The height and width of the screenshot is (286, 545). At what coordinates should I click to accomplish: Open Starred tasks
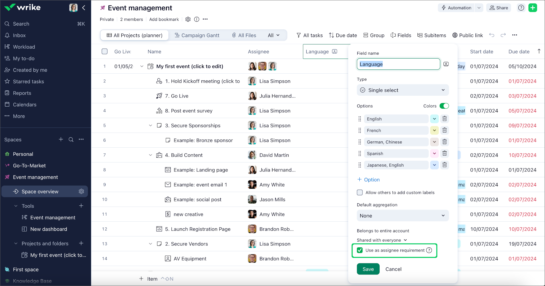(x=28, y=81)
